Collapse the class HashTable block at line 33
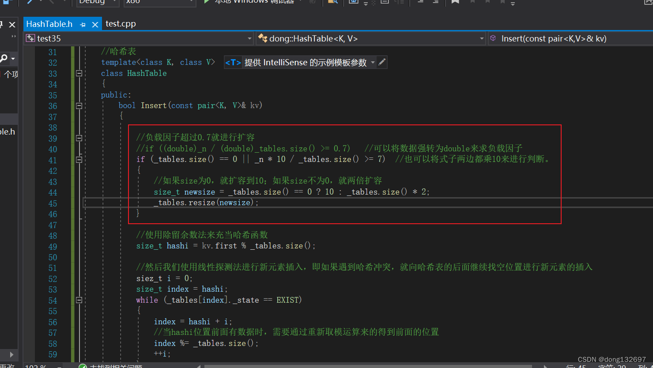The width and height of the screenshot is (653, 368). pyautogui.click(x=79, y=73)
